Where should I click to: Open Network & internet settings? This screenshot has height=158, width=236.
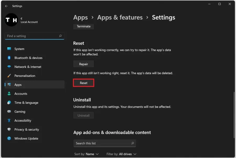(x=35, y=67)
